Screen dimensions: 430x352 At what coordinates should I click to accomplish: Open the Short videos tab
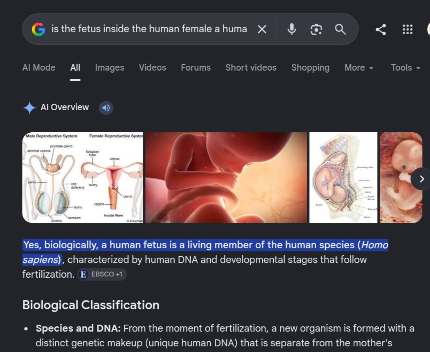coord(251,68)
